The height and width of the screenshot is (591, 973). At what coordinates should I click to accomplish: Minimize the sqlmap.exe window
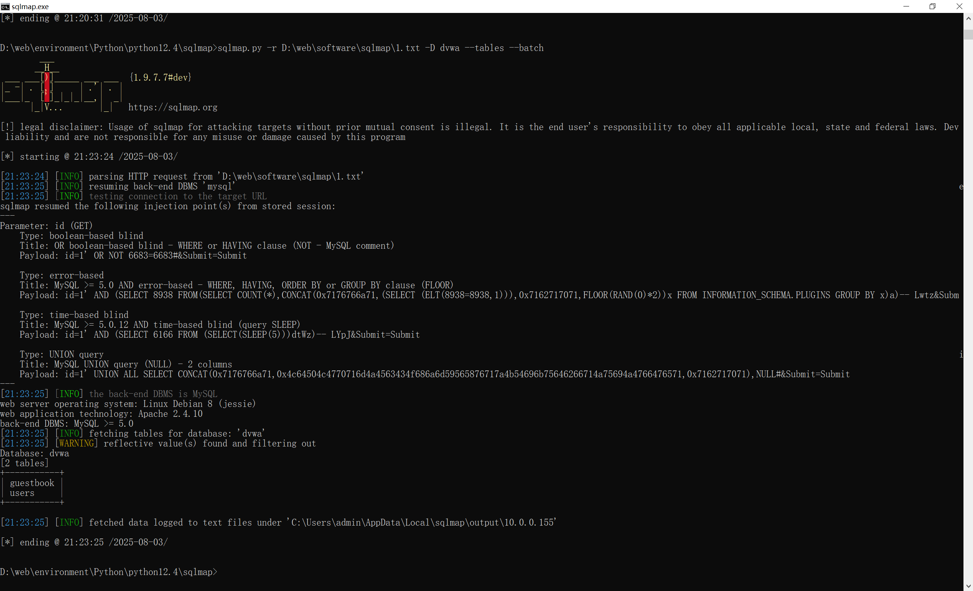(906, 6)
